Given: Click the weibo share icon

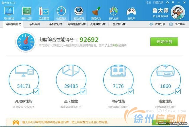Looking at the screenshot, I should point(151,24).
